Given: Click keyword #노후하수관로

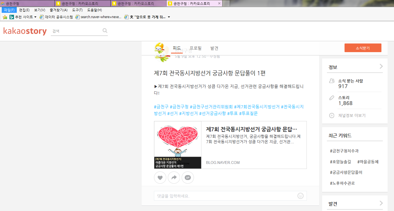Looking at the screenshot, I should [342, 183].
